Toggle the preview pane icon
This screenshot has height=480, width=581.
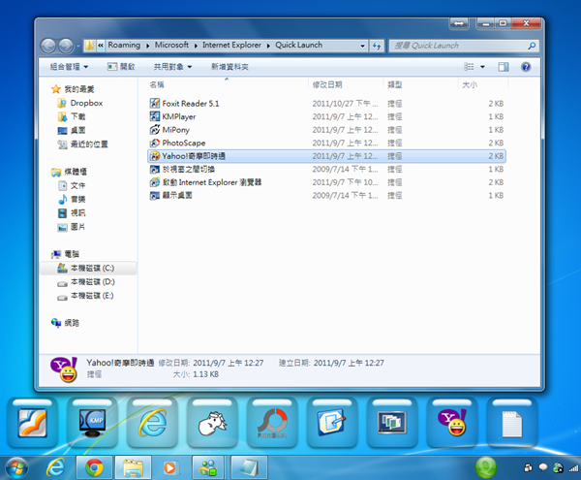click(x=504, y=67)
